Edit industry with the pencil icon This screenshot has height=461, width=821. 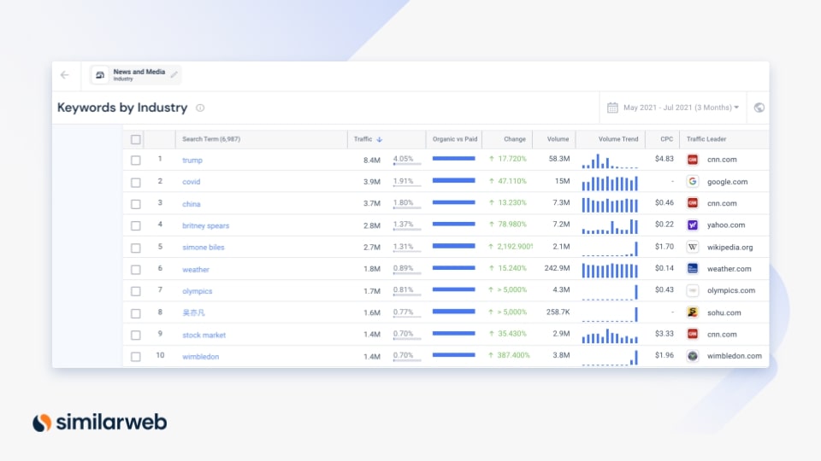pos(174,75)
